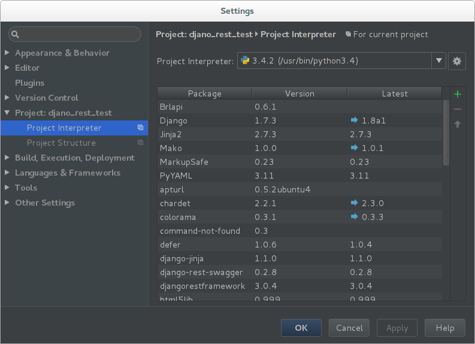Open the Plugins settings page
Screen dimensions: 475x344
30,83
